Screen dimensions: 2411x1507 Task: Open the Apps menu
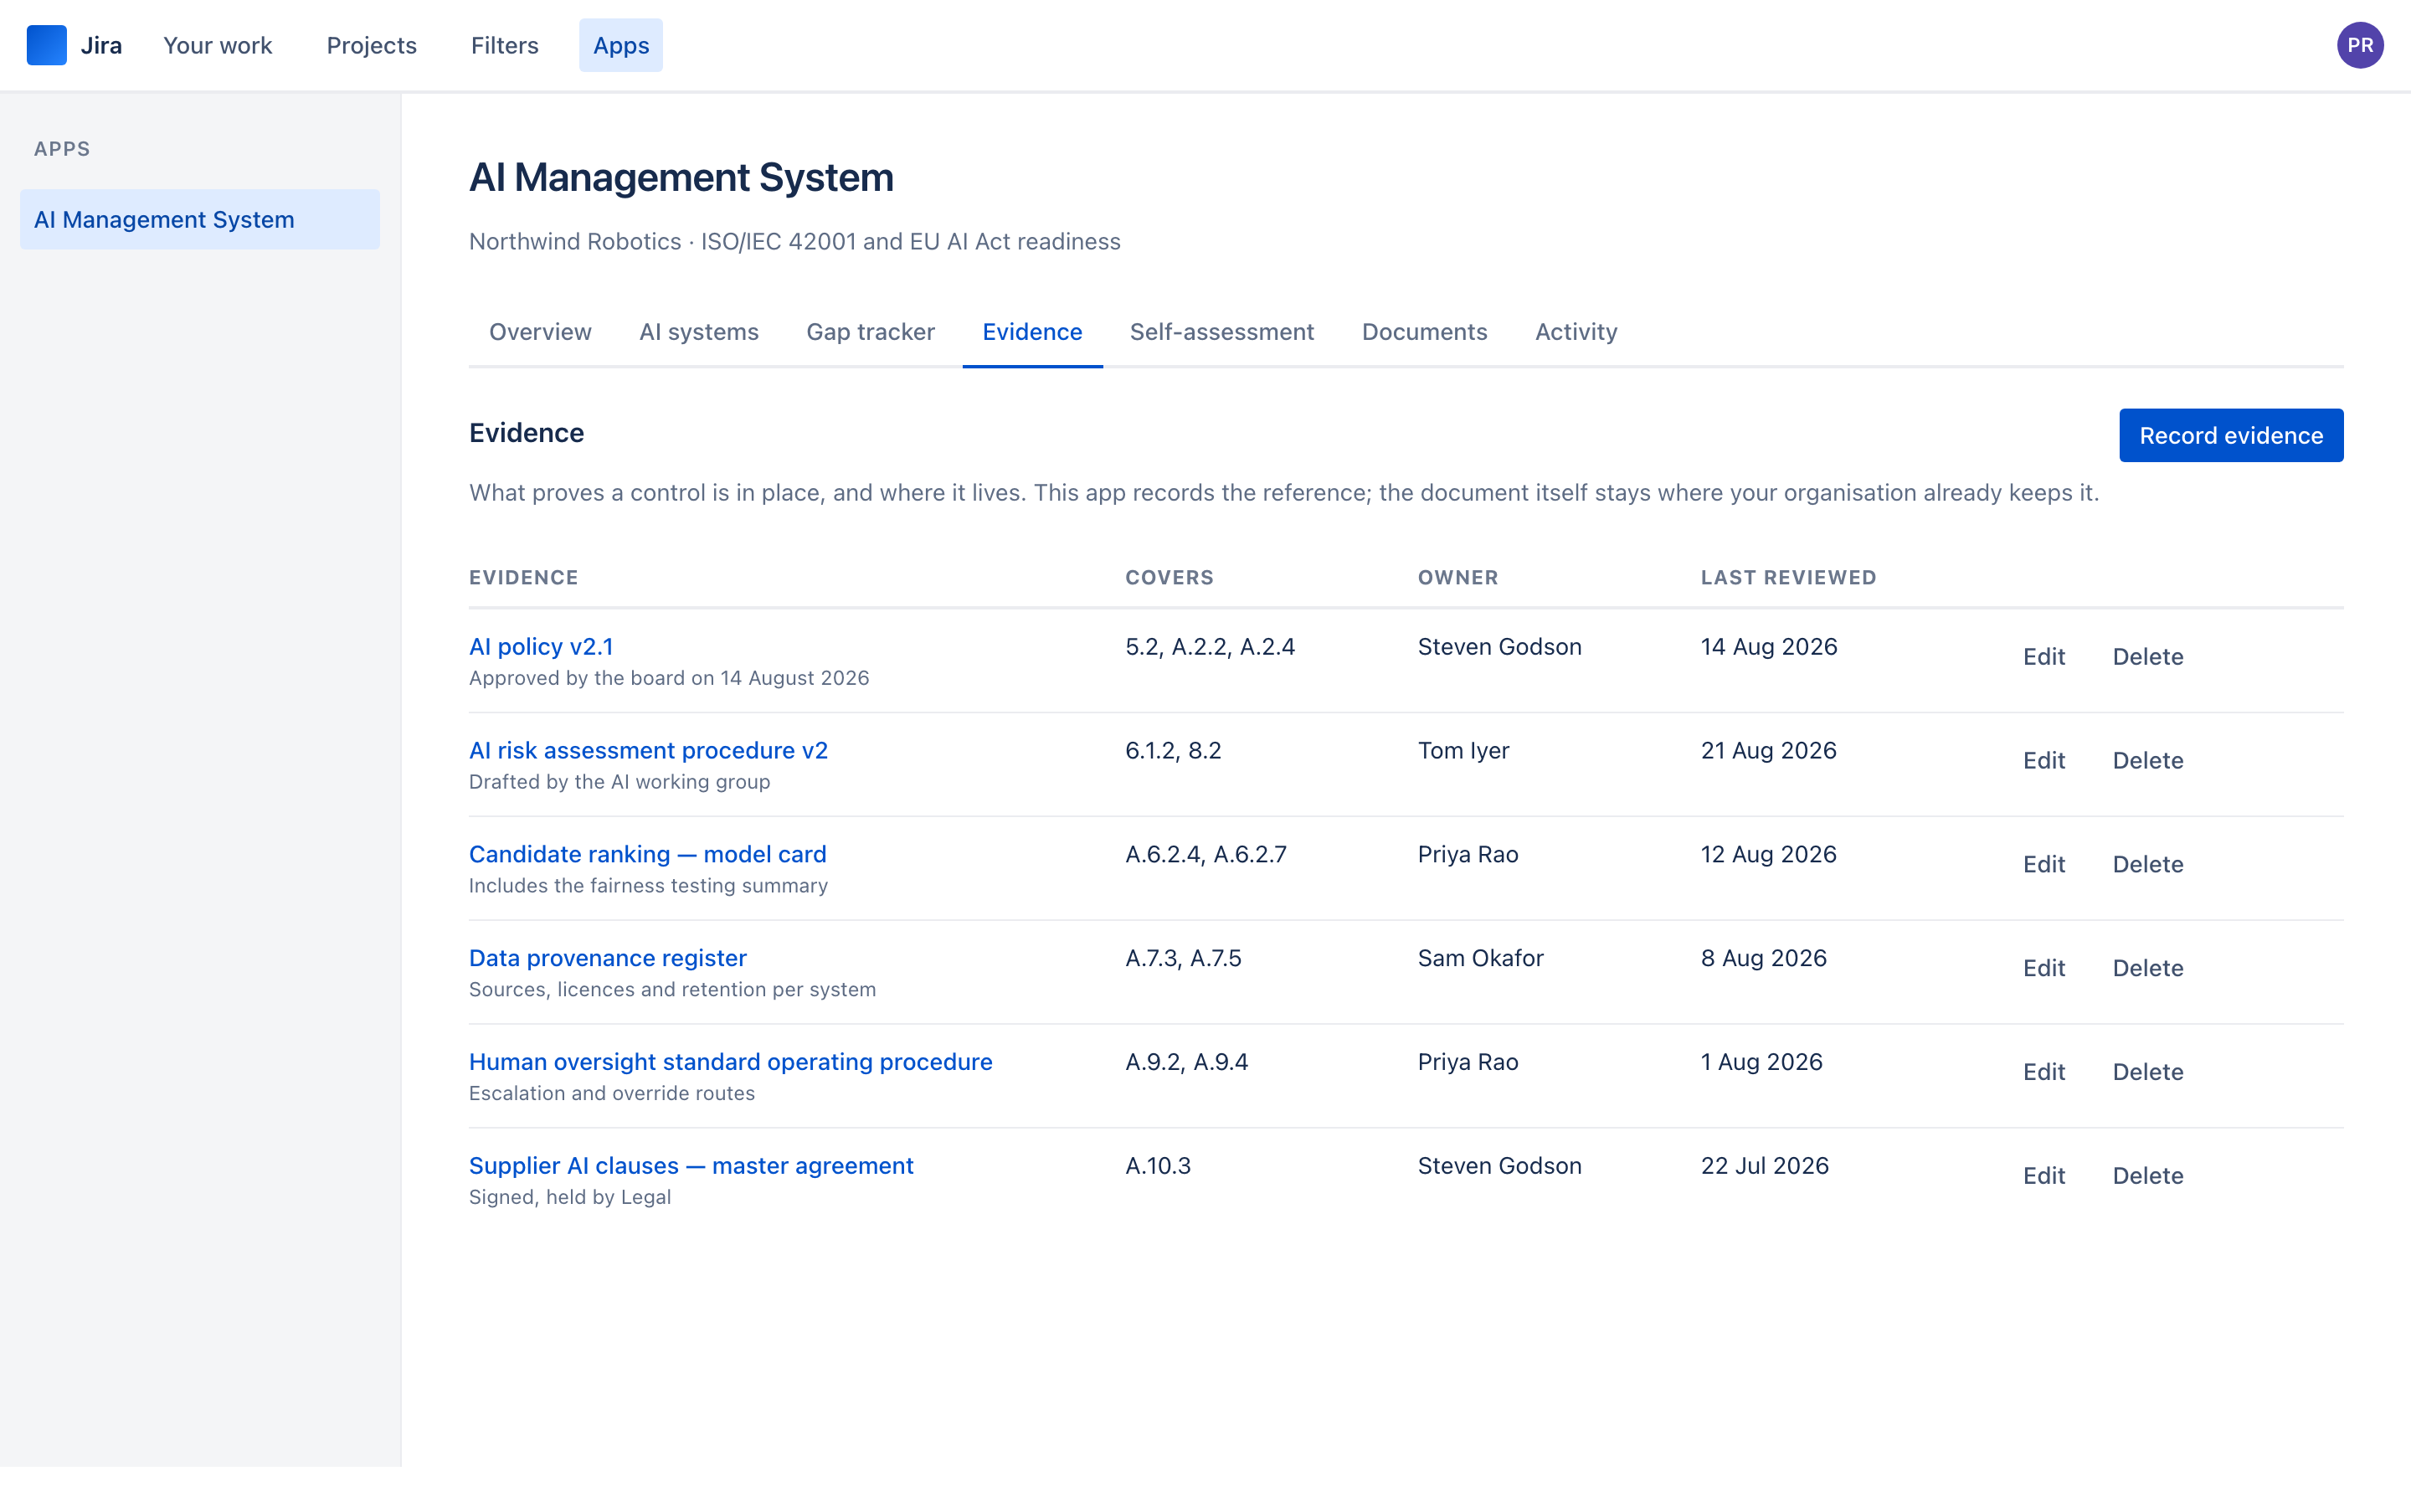pos(620,45)
